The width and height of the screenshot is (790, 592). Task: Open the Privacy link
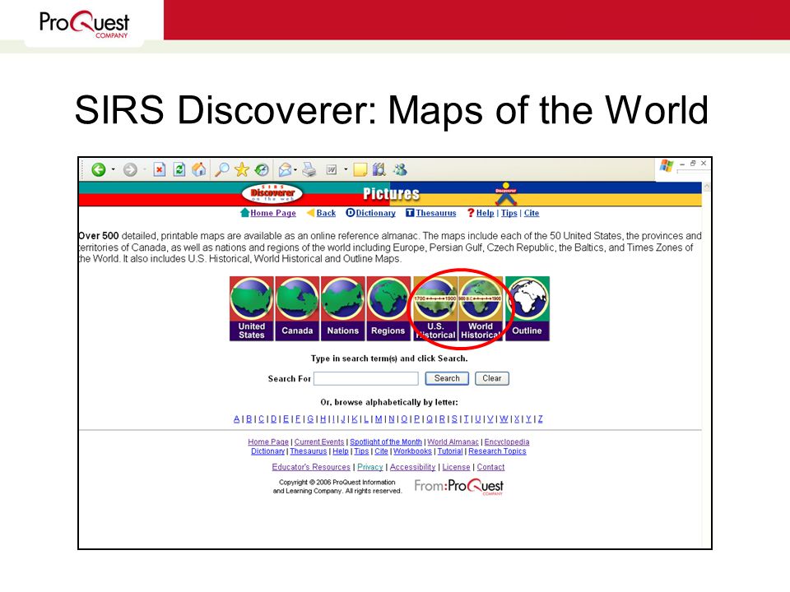pyautogui.click(x=370, y=467)
